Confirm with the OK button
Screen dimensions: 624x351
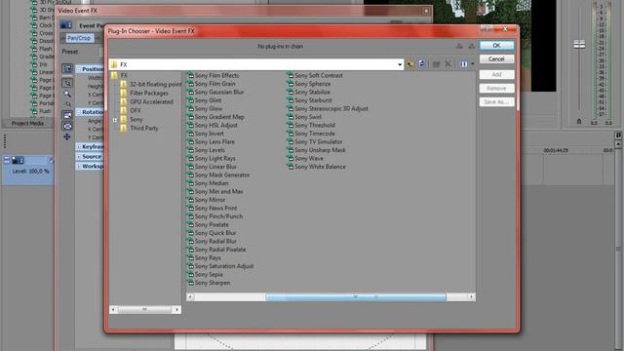[x=496, y=46]
